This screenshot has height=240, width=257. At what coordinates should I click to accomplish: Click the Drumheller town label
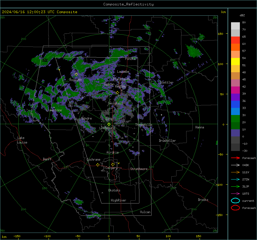click(167, 141)
